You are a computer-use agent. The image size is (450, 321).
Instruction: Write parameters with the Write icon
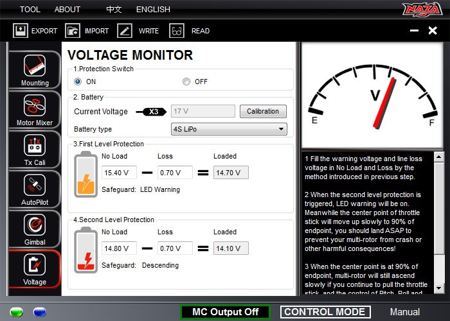(125, 30)
